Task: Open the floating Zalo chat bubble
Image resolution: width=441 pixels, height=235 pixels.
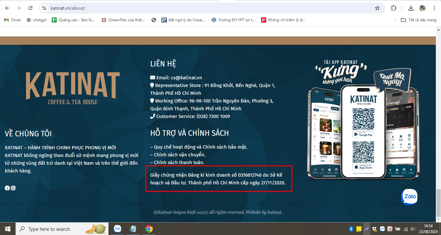Action: pyautogui.click(x=409, y=197)
